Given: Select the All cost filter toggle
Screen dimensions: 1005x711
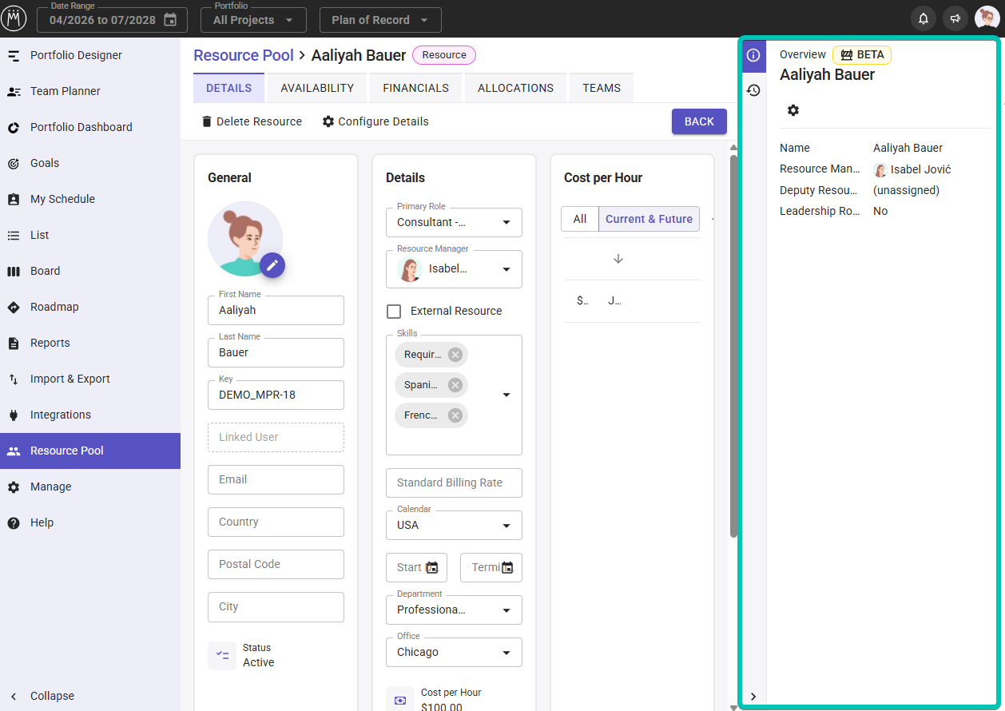Looking at the screenshot, I should pos(580,219).
